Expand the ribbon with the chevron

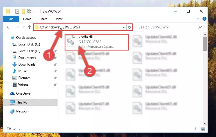pos(198,19)
